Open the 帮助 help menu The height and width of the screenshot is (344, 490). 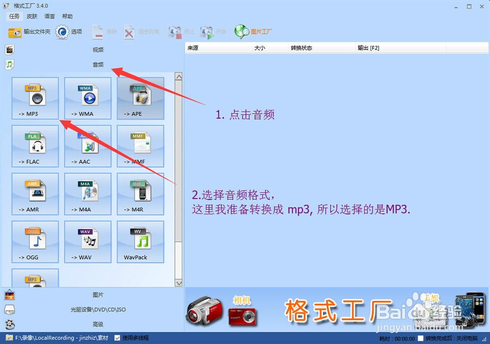[67, 16]
